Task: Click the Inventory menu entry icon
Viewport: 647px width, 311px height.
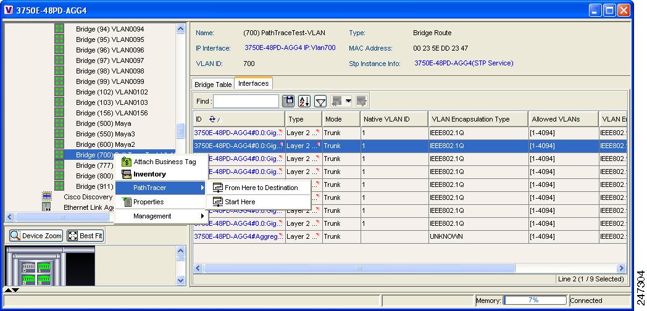Action: (x=127, y=174)
